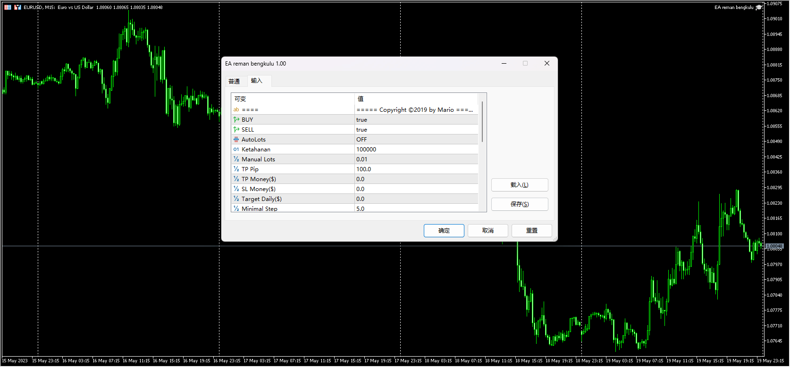Image resolution: width=790 pixels, height=367 pixels.
Task: Toggle the SELL value true
Action: [x=415, y=130]
